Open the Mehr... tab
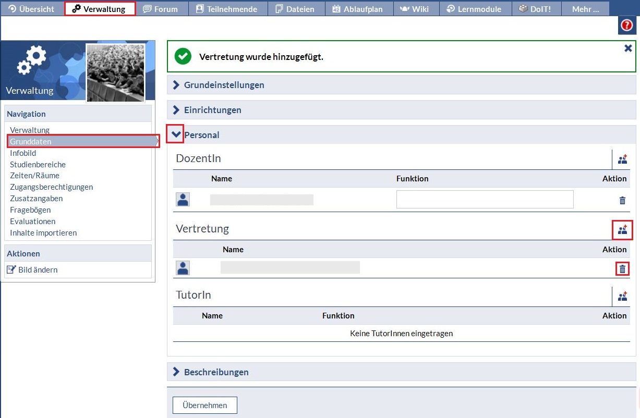This screenshot has width=640, height=418. (585, 9)
